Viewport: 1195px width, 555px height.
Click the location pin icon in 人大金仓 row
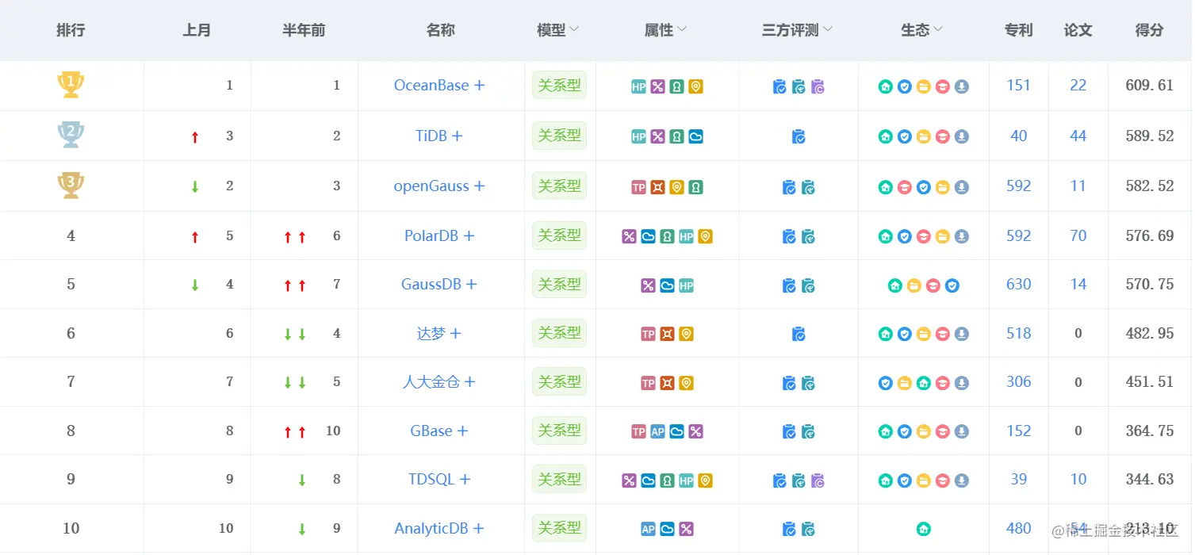coord(686,384)
